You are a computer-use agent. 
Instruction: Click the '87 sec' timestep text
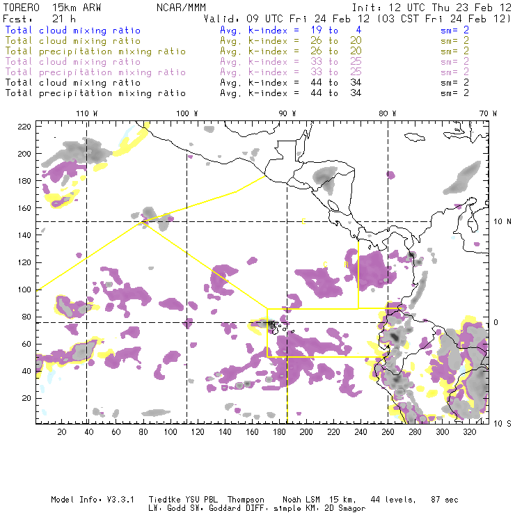445,500
